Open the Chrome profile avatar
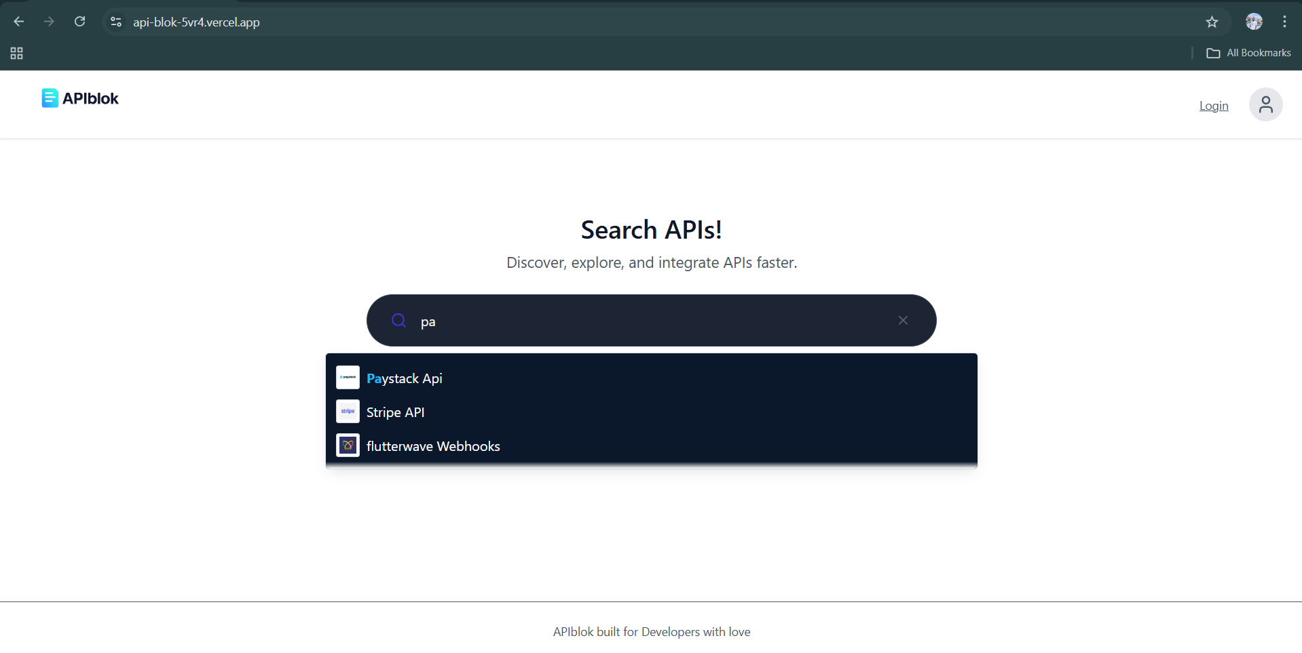The height and width of the screenshot is (653, 1302). 1254,22
